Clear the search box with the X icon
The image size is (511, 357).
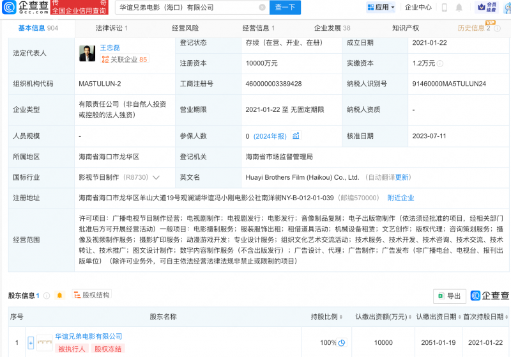click(262, 8)
